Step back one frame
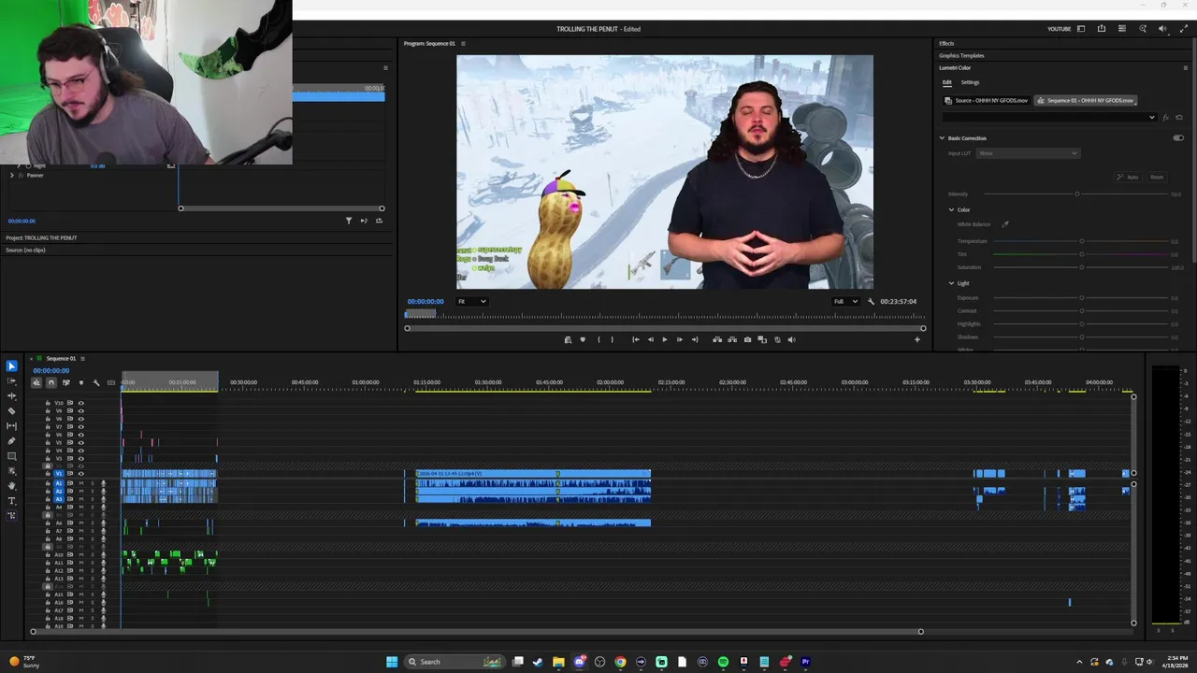 (x=651, y=339)
